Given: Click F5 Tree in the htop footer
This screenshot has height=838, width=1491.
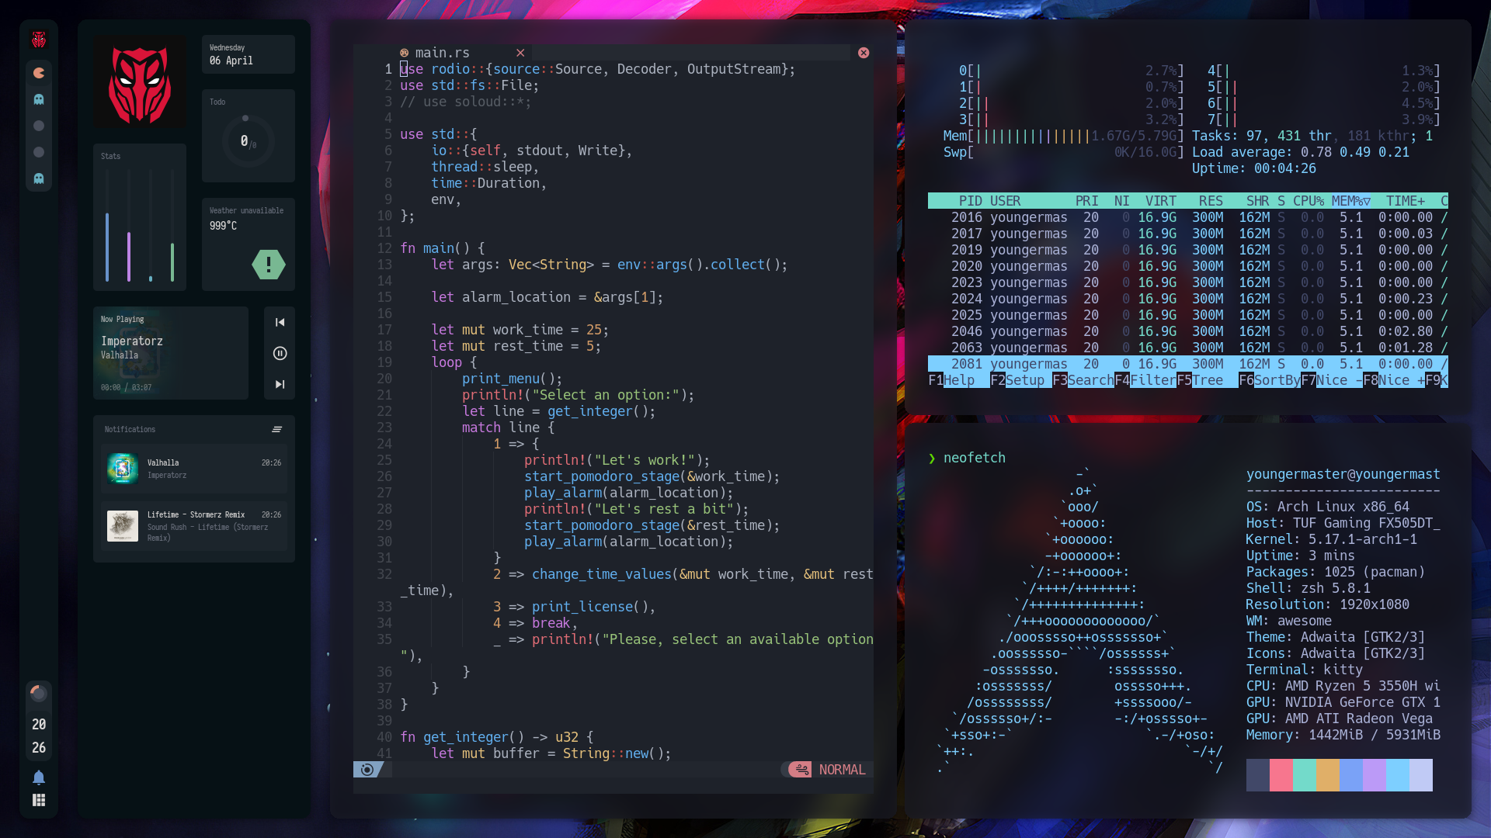Looking at the screenshot, I should tap(1199, 380).
